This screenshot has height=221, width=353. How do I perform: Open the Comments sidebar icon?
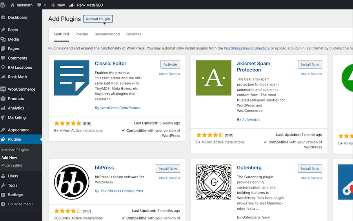pos(3,58)
